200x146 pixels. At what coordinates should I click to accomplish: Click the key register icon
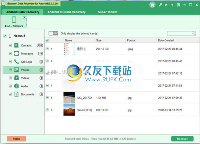pos(160,5)
